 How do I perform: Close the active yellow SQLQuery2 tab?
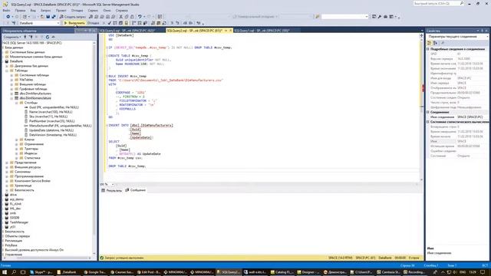[x=230, y=31]
